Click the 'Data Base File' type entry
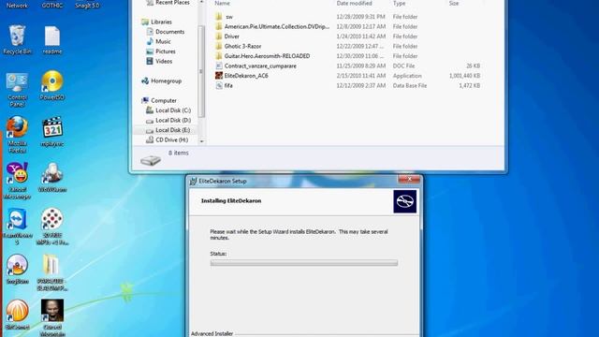This screenshot has height=337, width=599. [410, 86]
